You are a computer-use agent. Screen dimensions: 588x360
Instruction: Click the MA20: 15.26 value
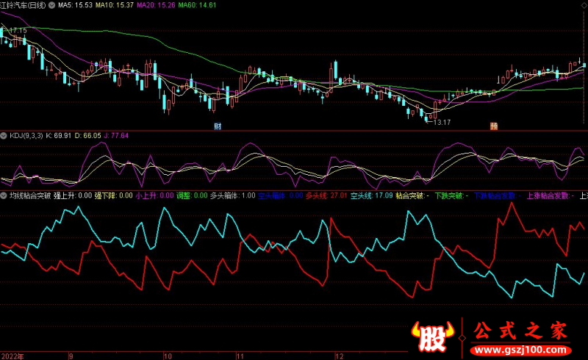[156, 5]
